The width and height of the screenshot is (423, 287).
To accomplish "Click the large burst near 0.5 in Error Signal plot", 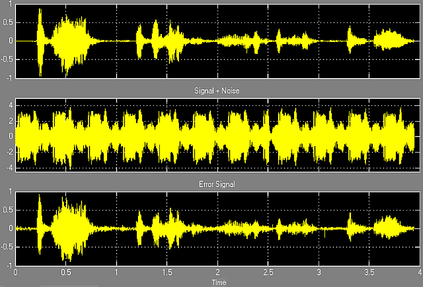I will pos(67,229).
